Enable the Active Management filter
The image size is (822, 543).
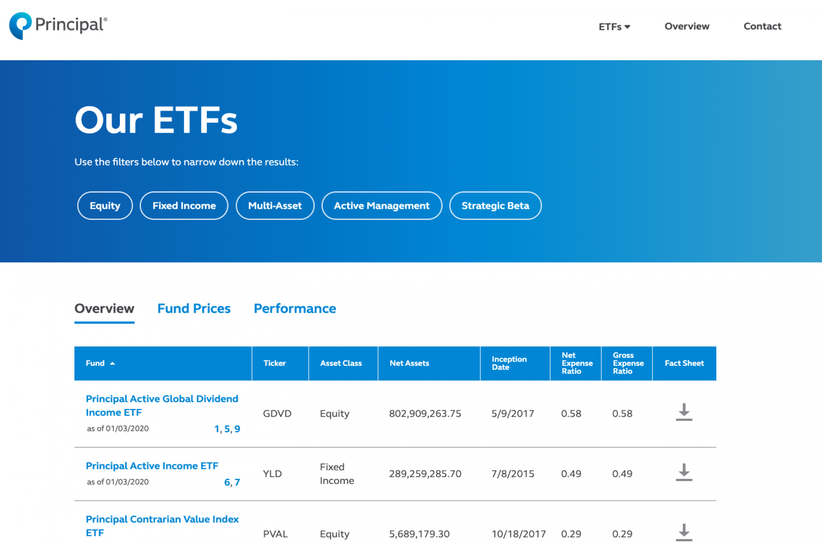381,206
